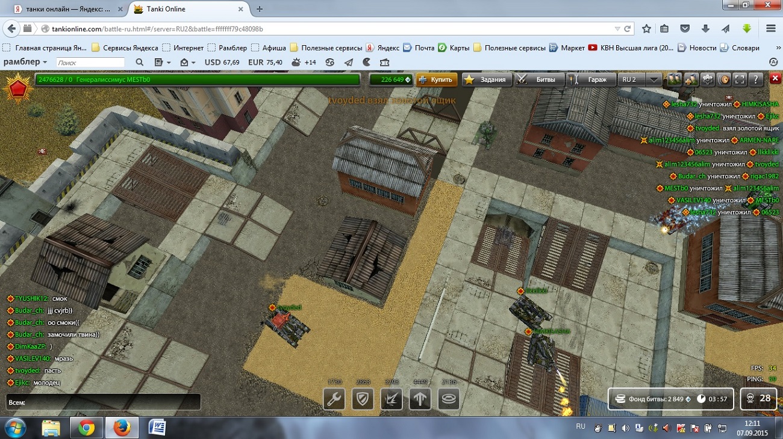Use the repair kit supply (wrench icon)

coord(334,398)
